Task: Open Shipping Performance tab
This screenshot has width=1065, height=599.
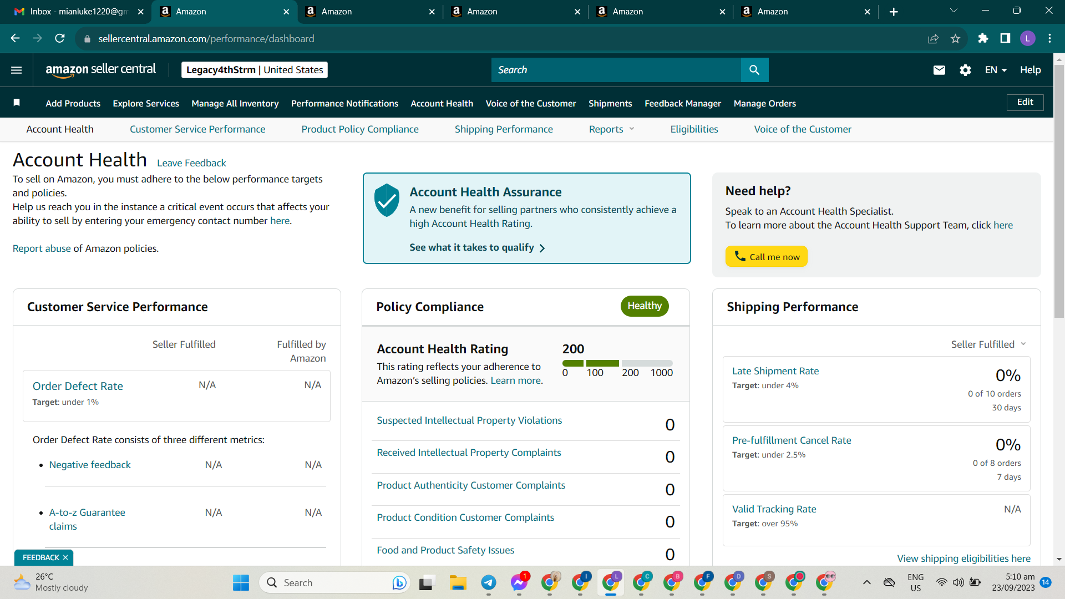Action: pos(504,129)
